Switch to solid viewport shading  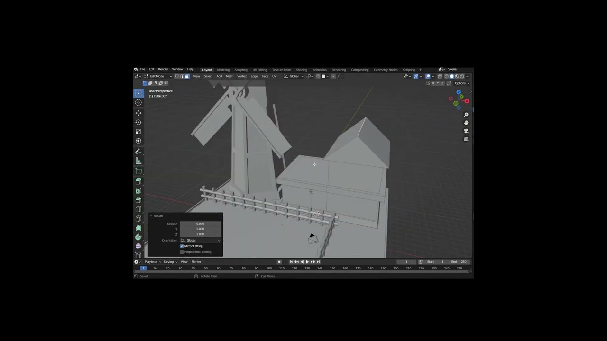coord(451,76)
